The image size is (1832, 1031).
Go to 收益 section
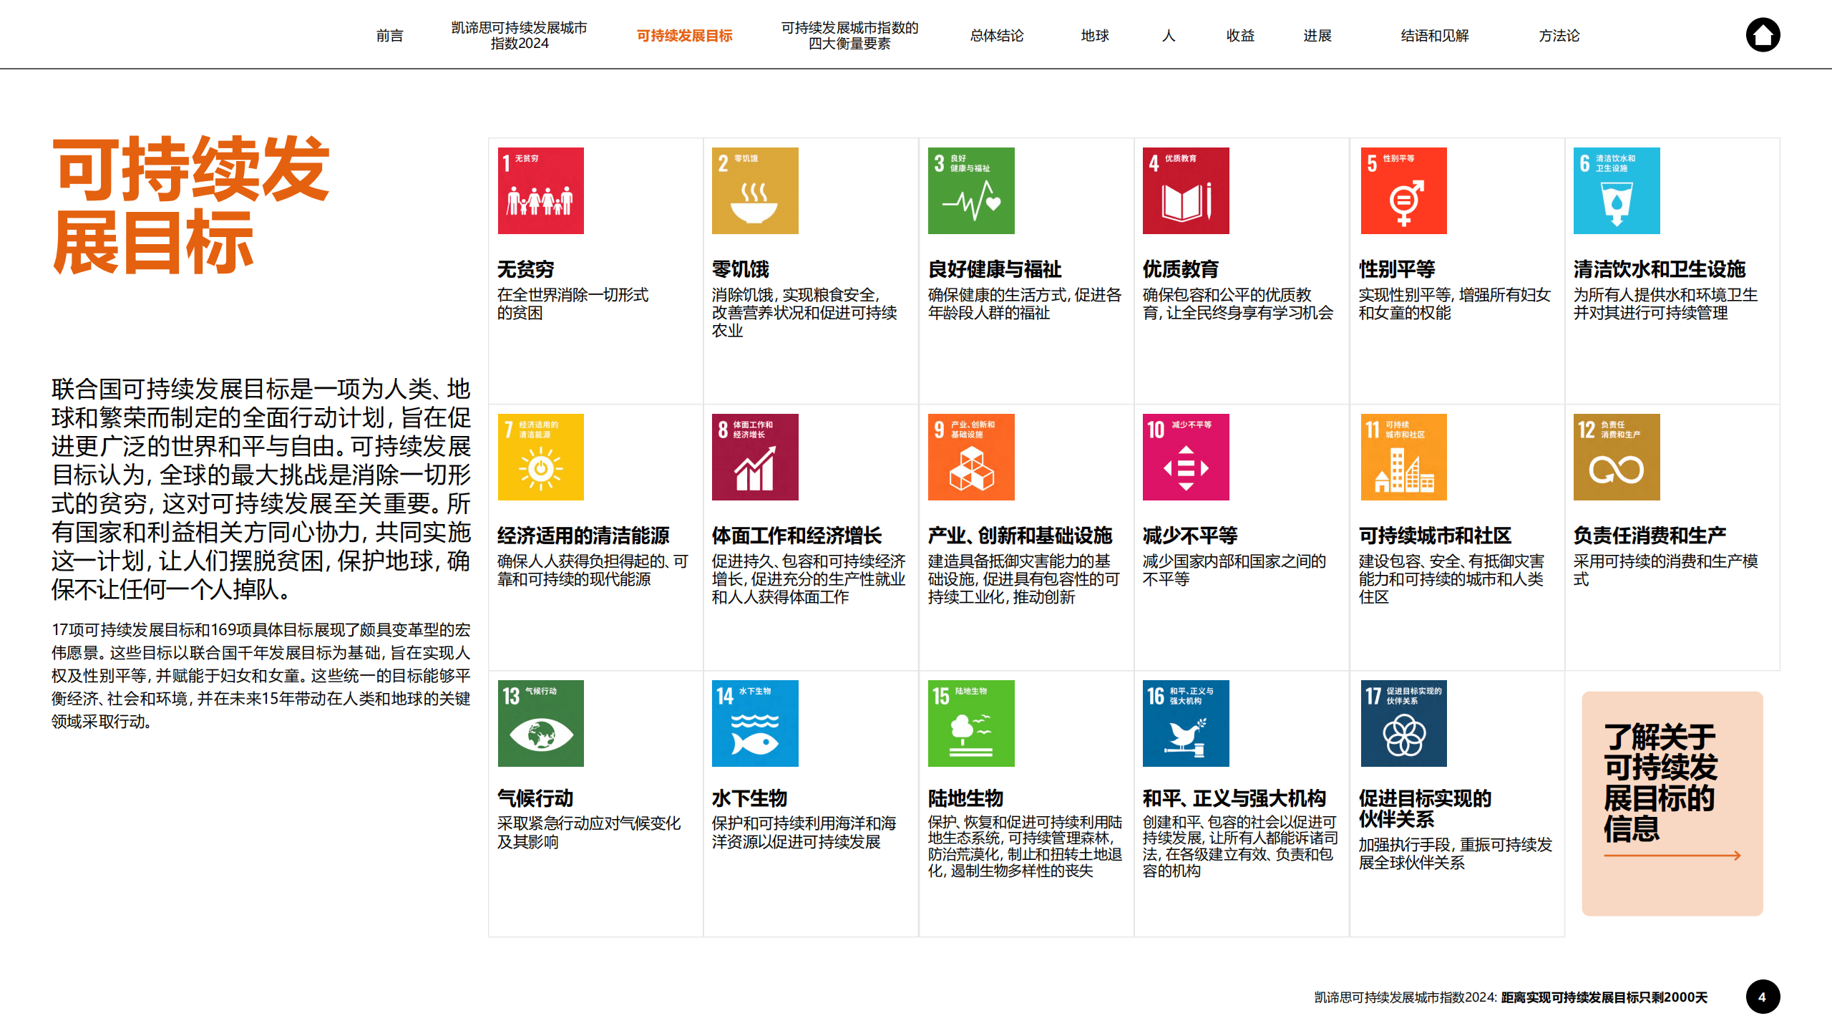click(1240, 35)
